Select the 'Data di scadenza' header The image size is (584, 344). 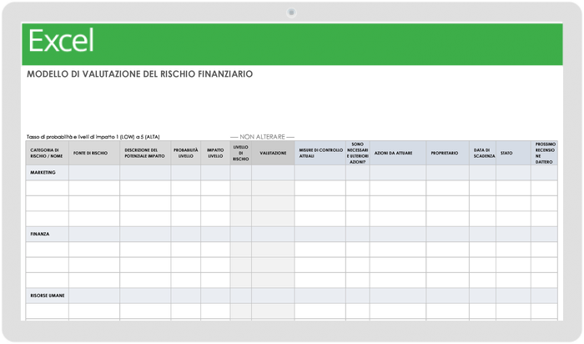tap(483, 153)
